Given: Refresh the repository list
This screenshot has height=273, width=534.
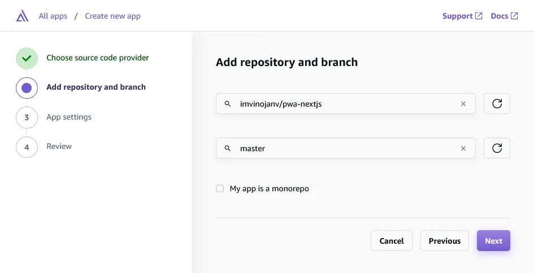Looking at the screenshot, I should [497, 103].
